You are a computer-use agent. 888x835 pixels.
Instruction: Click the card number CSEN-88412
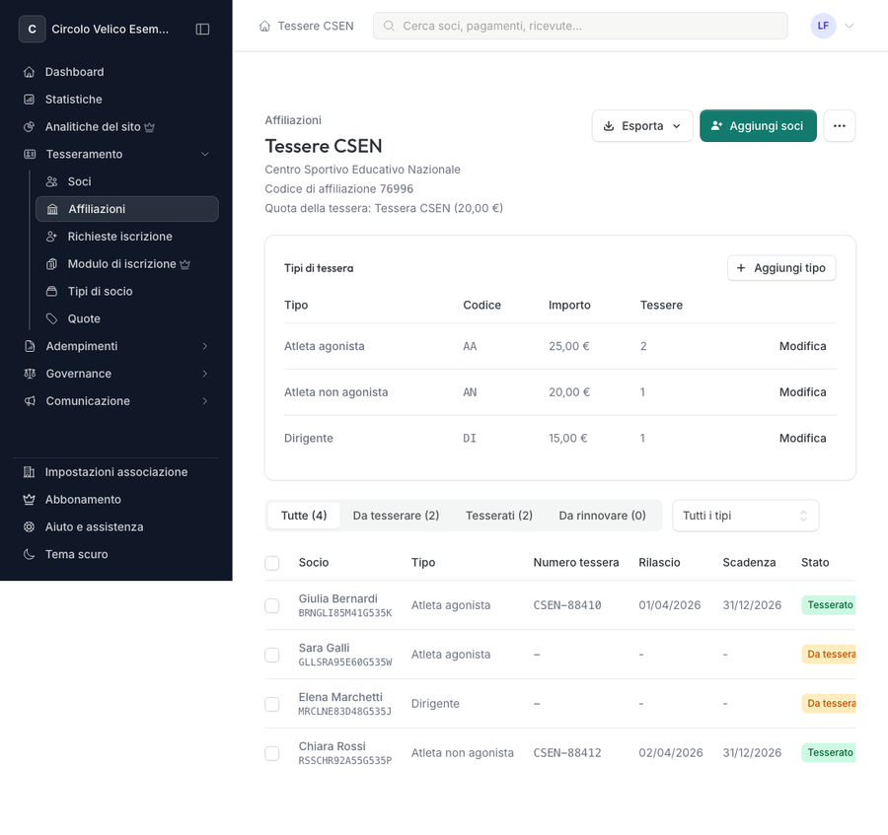tap(567, 753)
